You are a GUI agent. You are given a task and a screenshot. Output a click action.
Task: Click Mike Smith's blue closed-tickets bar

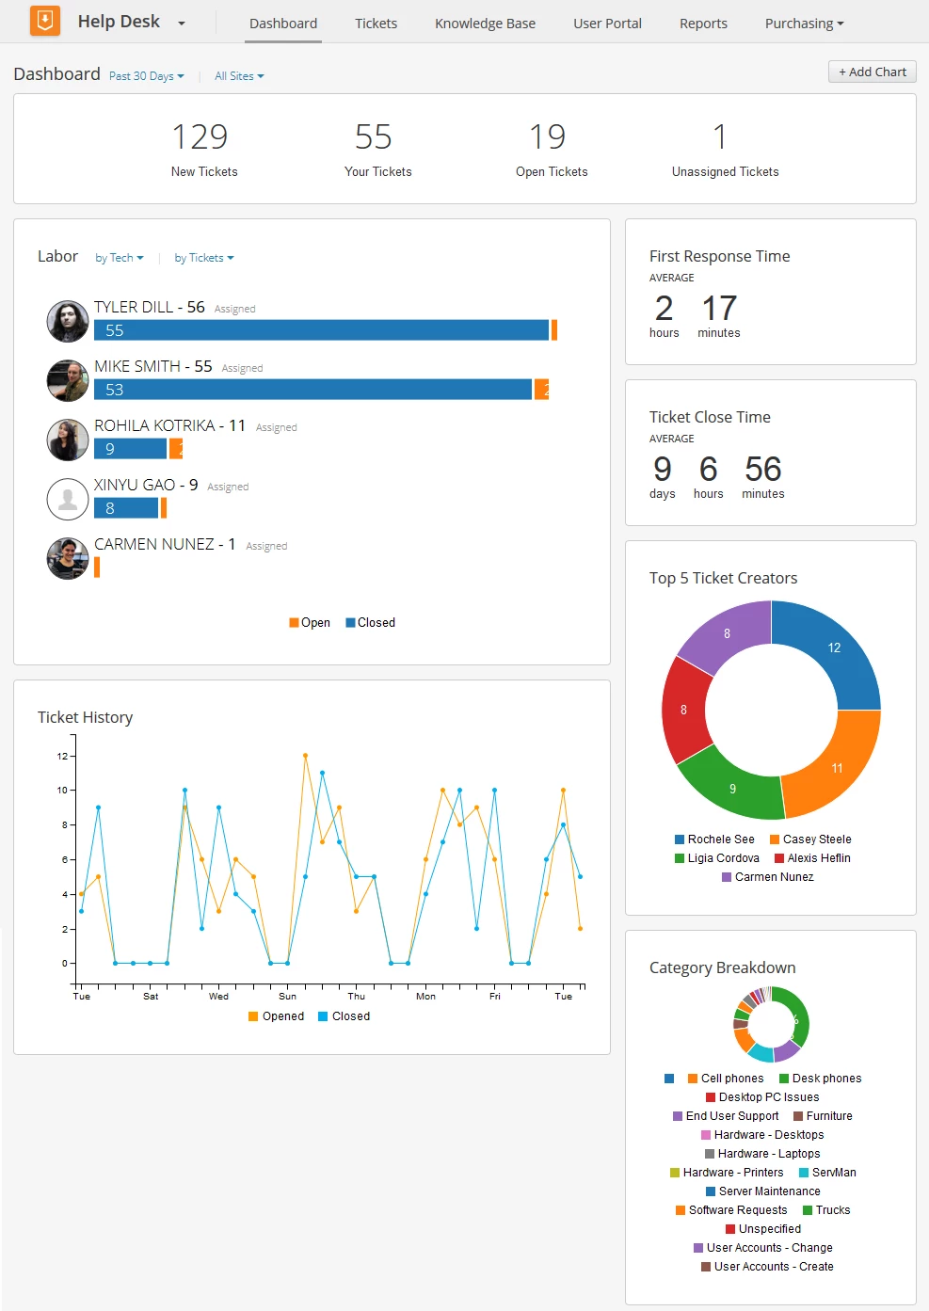312,390
